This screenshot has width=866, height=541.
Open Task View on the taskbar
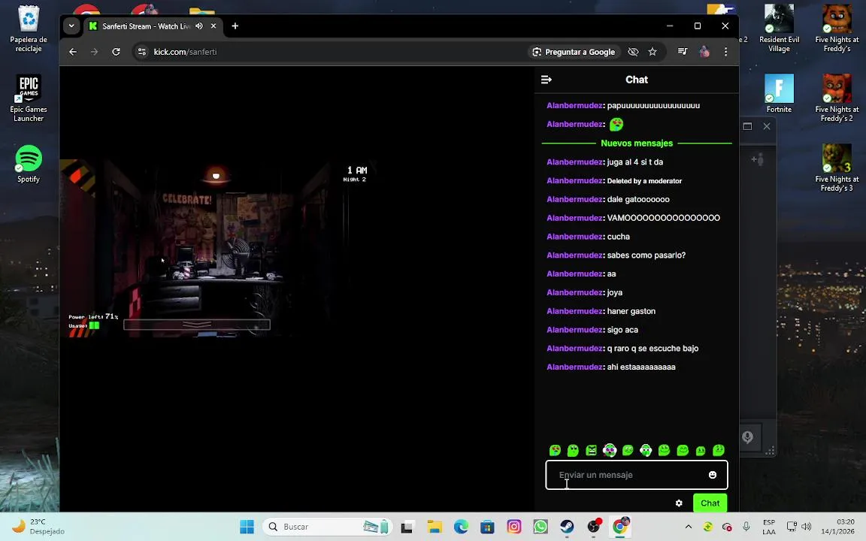tap(407, 527)
